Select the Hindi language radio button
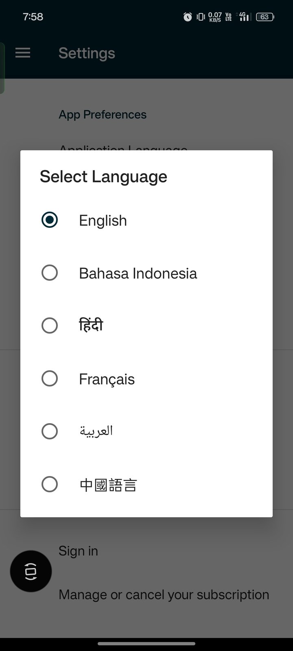Image resolution: width=293 pixels, height=651 pixels. click(50, 326)
